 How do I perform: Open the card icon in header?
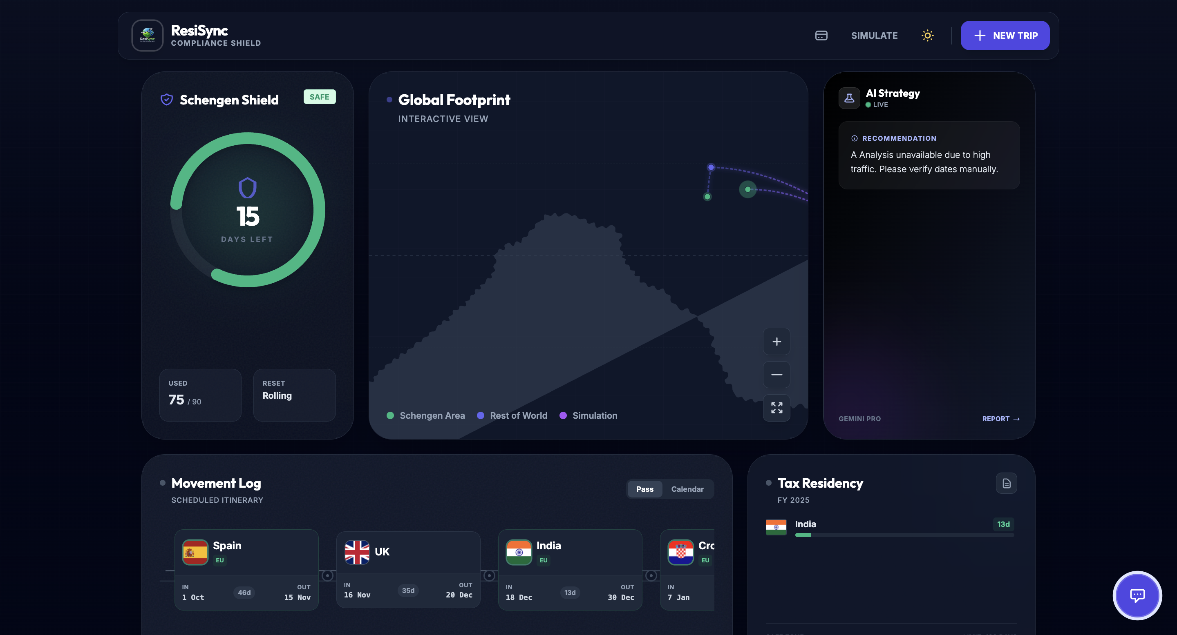821,35
